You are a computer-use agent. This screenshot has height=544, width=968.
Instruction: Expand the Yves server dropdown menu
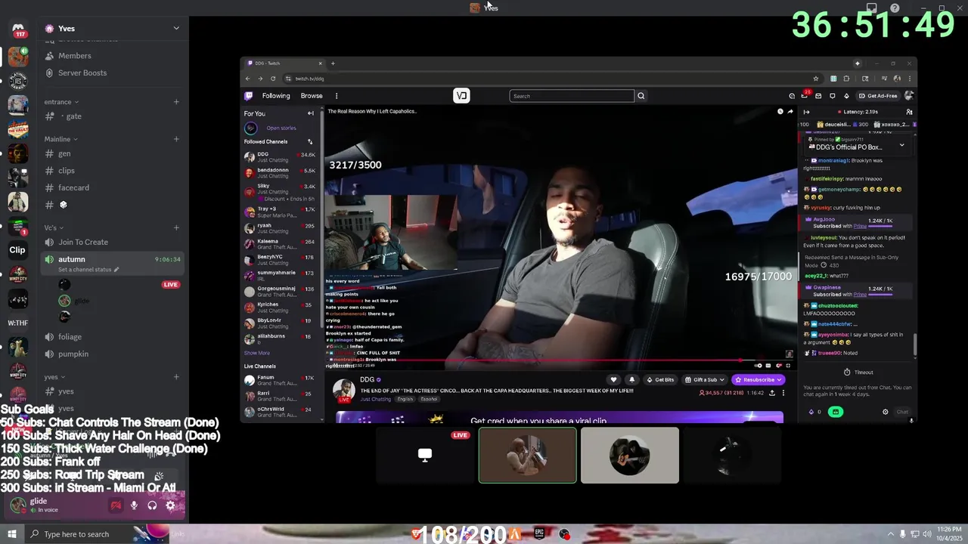pos(176,29)
